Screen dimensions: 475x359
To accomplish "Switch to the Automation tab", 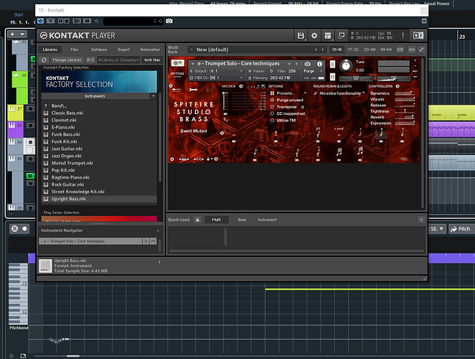I will click(x=150, y=50).
